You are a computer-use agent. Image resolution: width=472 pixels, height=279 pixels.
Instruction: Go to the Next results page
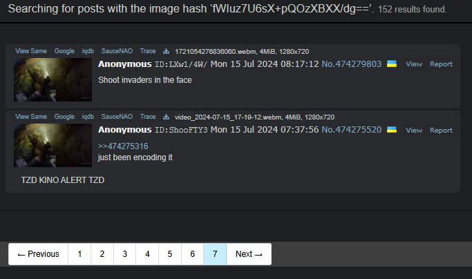point(249,254)
